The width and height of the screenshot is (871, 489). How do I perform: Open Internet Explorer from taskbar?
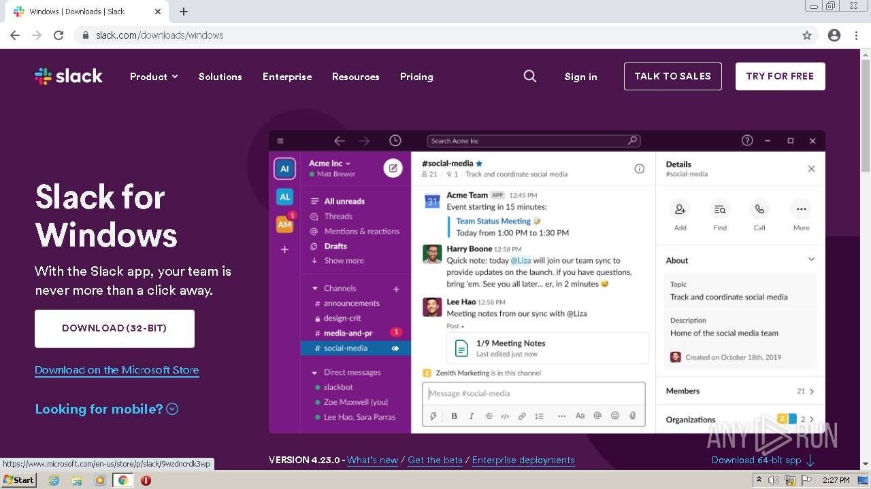[x=54, y=480]
